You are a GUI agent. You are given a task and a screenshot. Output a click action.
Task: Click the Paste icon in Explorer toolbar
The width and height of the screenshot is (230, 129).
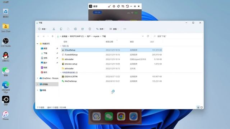pyautogui.click(x=68, y=29)
